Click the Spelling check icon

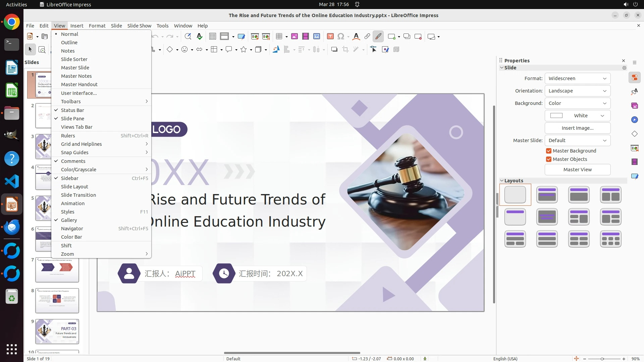(x=200, y=37)
